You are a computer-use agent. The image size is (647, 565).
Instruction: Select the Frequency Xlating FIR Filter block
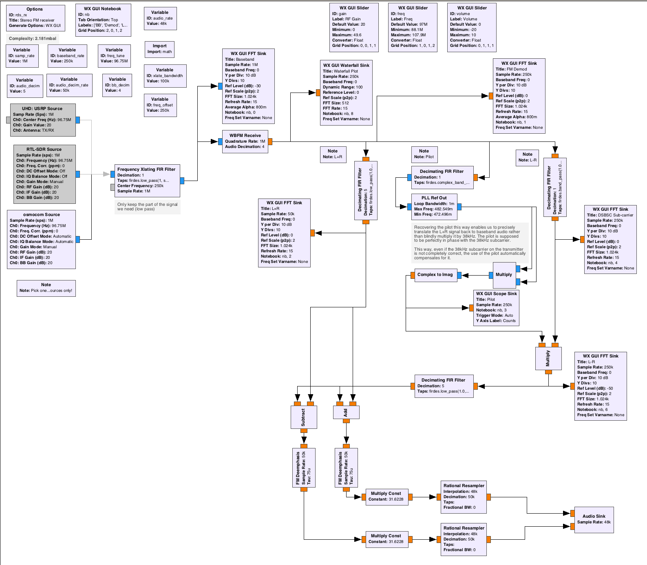[147, 181]
